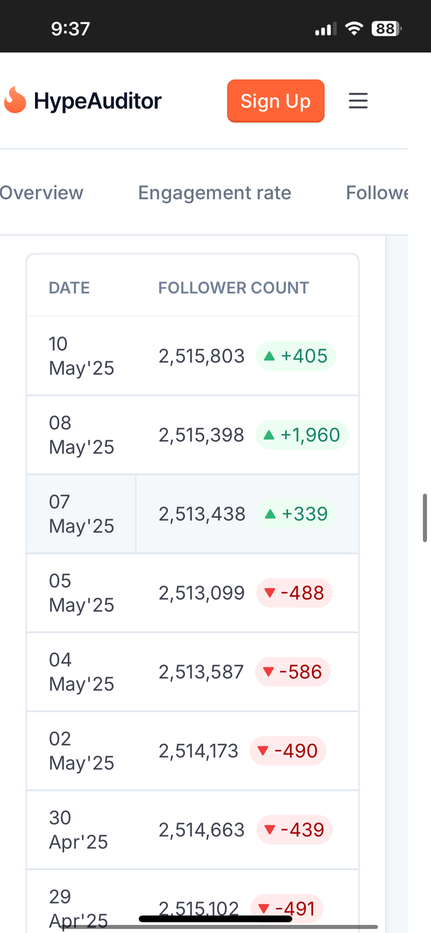Open HypeAuditor home via wordmark text
This screenshot has width=431, height=933.
pyautogui.click(x=97, y=101)
